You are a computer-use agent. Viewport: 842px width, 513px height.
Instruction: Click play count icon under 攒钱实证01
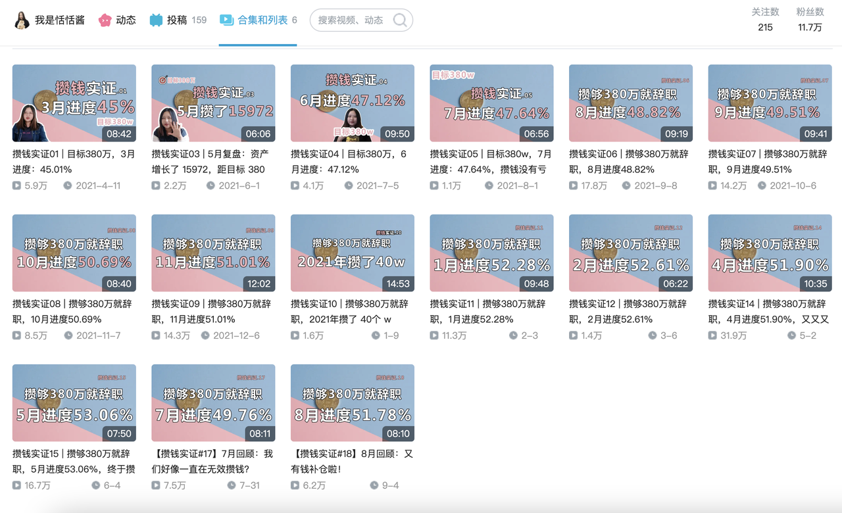pyautogui.click(x=16, y=185)
